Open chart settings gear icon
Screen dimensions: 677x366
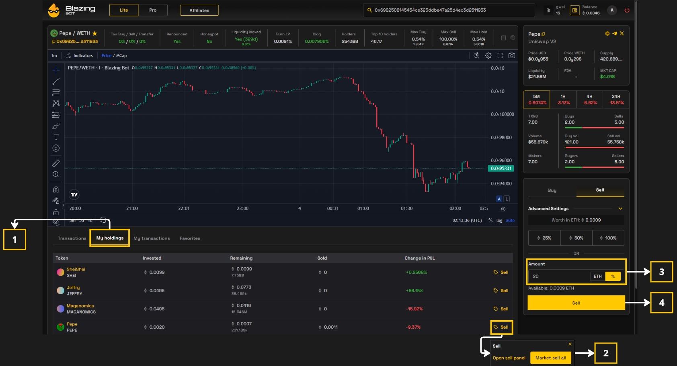click(488, 56)
